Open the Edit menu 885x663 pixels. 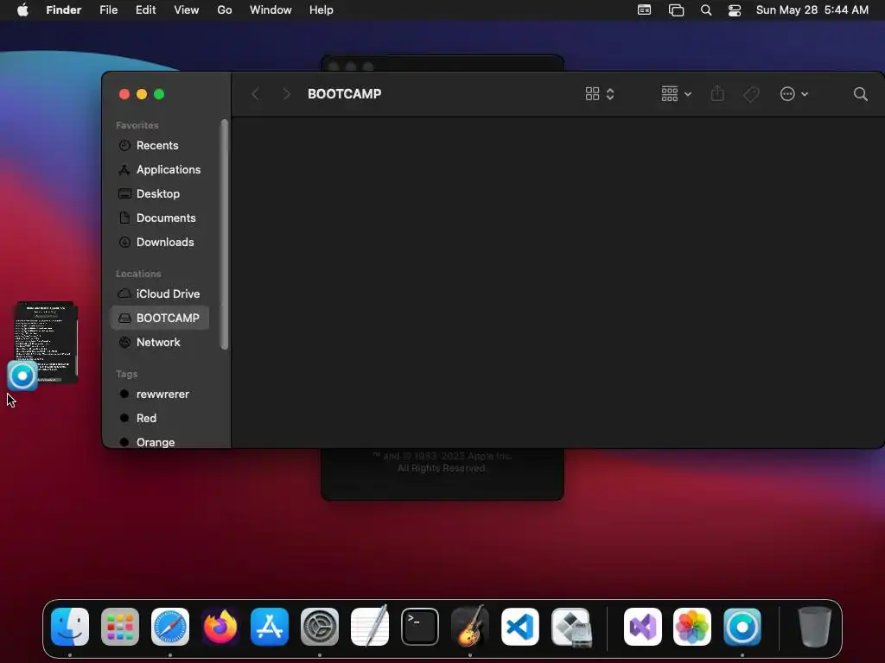click(145, 10)
